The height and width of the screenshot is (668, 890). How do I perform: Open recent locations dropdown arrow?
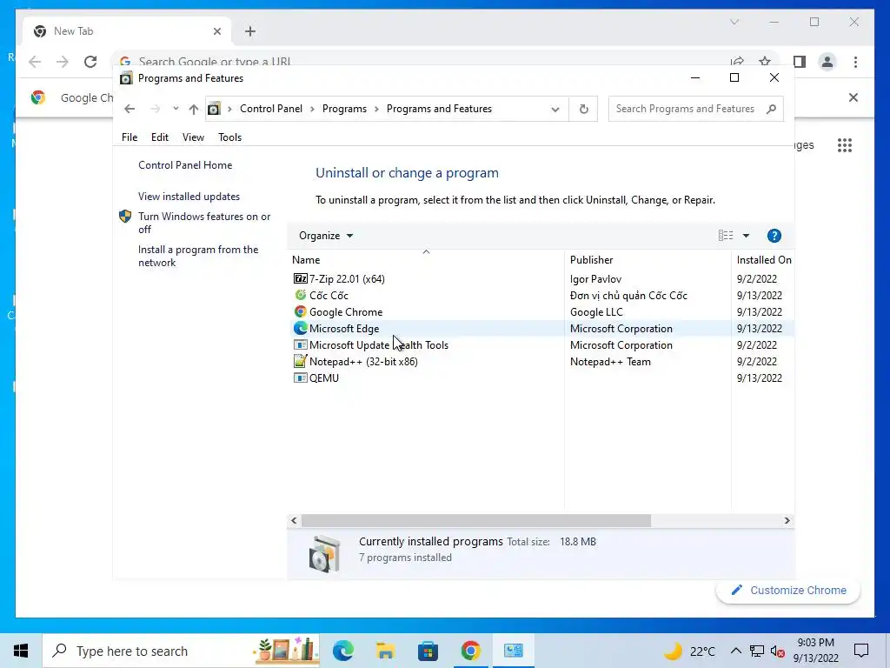176,109
